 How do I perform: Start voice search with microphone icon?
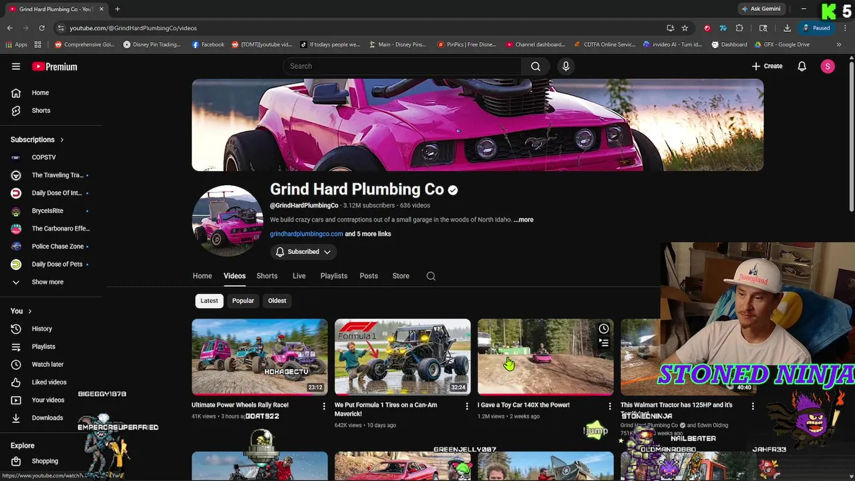click(566, 66)
